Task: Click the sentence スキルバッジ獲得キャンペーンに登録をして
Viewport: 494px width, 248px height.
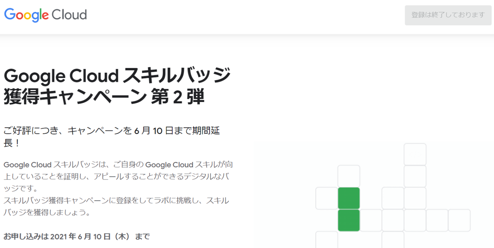Action: (x=116, y=207)
